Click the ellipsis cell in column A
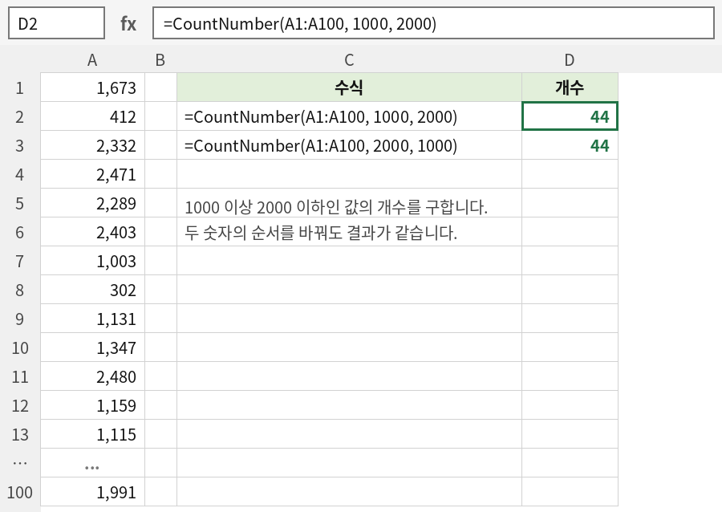Viewport: 722px width, 512px height. coord(92,463)
